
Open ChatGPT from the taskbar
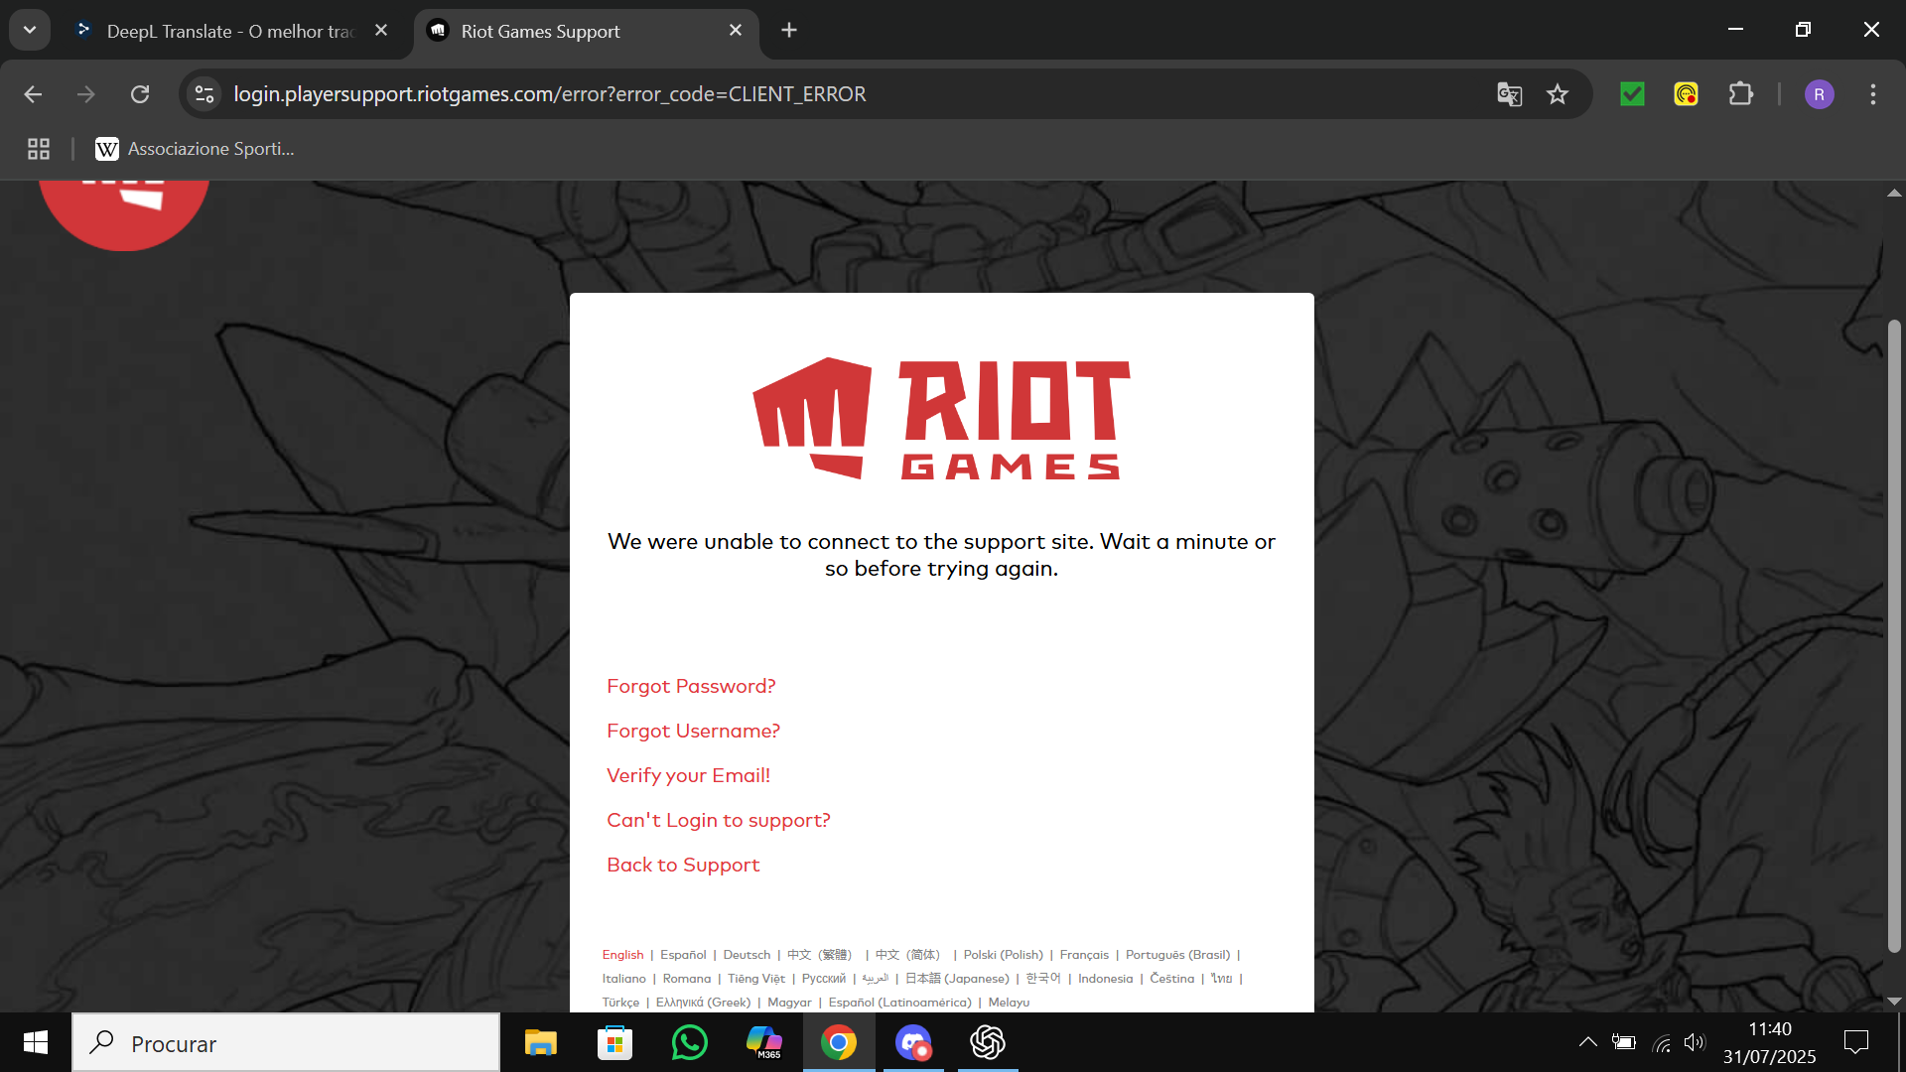click(x=988, y=1042)
